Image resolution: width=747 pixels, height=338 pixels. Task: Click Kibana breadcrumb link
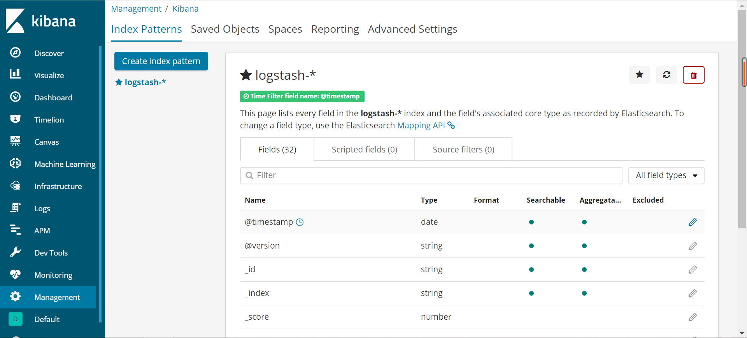click(185, 9)
